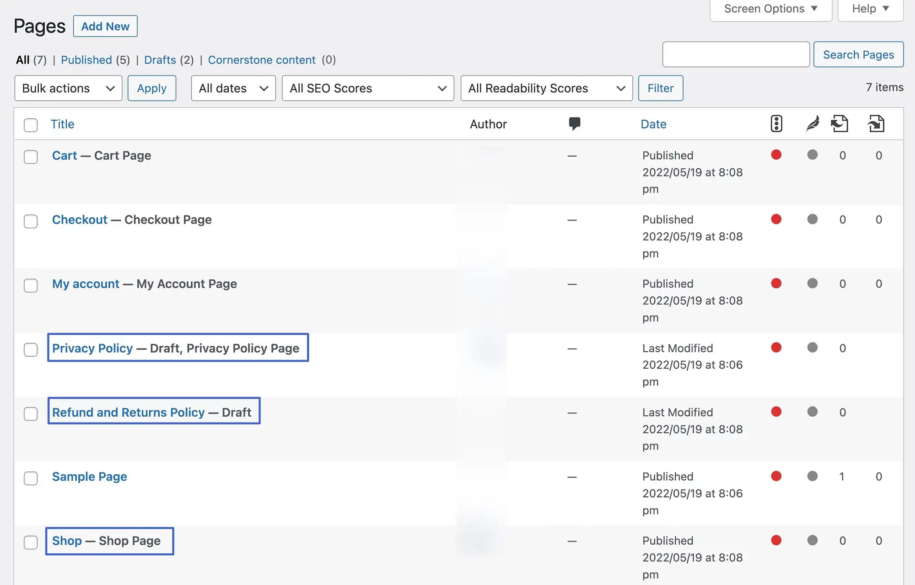Screen dimensions: 915x585
Task: Click the Filter button
Action: click(661, 88)
